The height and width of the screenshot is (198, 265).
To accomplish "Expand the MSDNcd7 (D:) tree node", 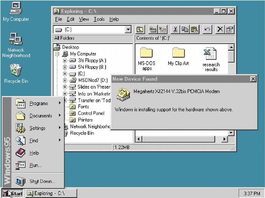I will tap(65, 80).
